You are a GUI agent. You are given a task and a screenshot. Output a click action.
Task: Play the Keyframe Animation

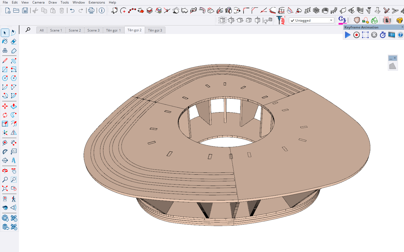pos(348,35)
